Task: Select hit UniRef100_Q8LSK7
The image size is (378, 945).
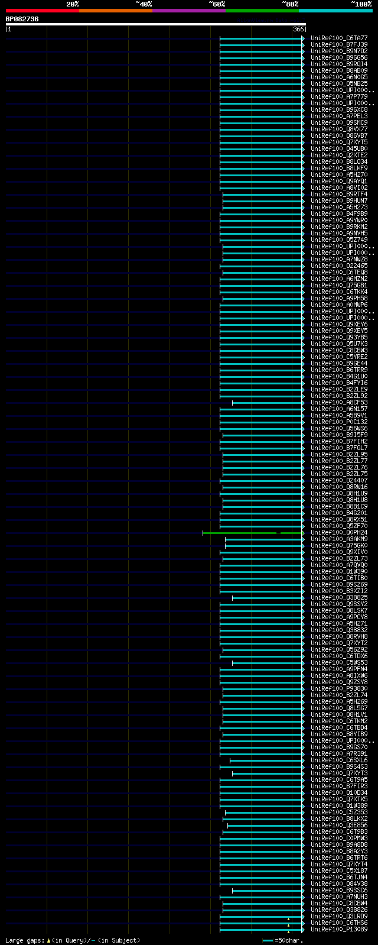Action: [x=339, y=611]
